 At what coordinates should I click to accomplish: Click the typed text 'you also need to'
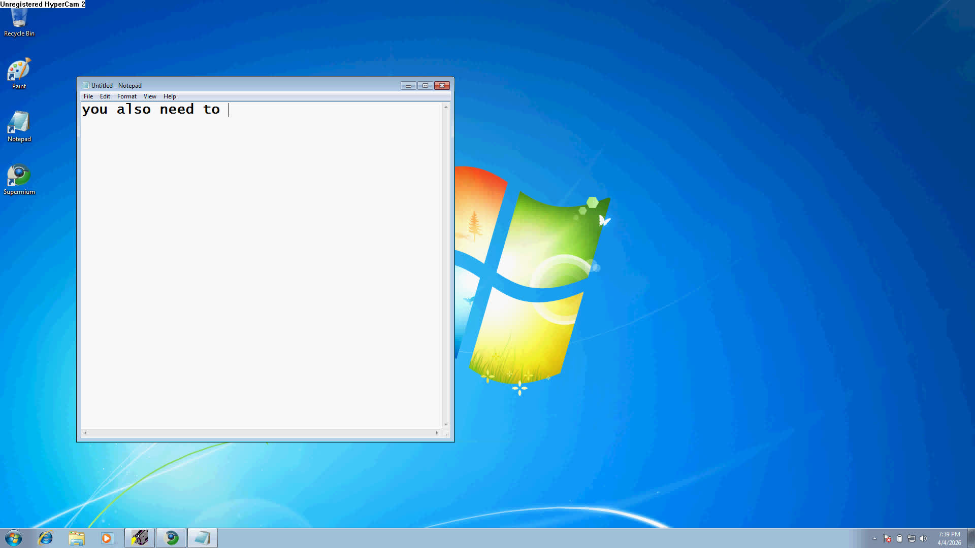click(x=151, y=110)
